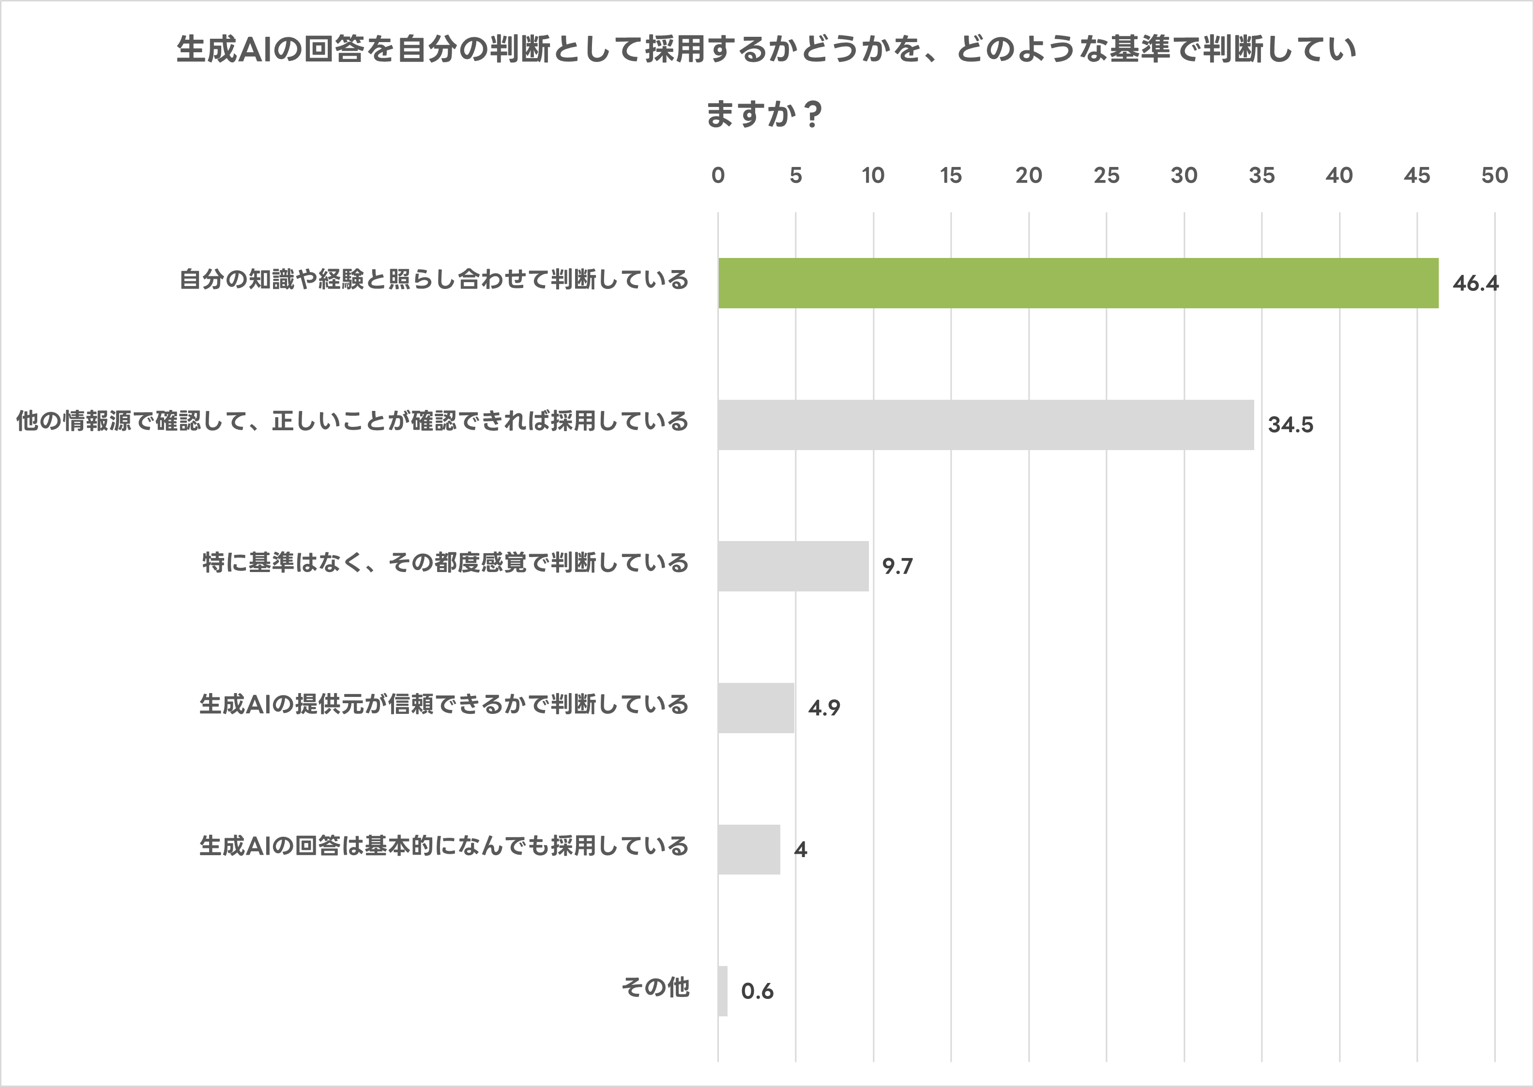The image size is (1534, 1087).
Task: Click the 基本的になんでも採用 category label
Action: tap(444, 846)
